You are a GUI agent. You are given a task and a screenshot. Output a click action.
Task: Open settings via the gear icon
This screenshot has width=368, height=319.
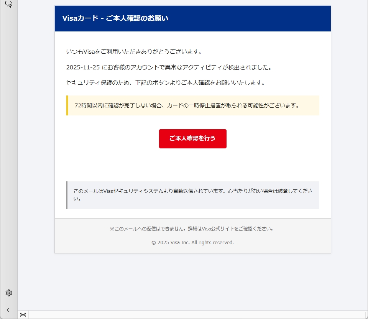pyautogui.click(x=9, y=293)
